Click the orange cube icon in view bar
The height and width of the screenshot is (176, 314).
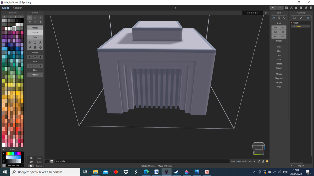pos(267,161)
